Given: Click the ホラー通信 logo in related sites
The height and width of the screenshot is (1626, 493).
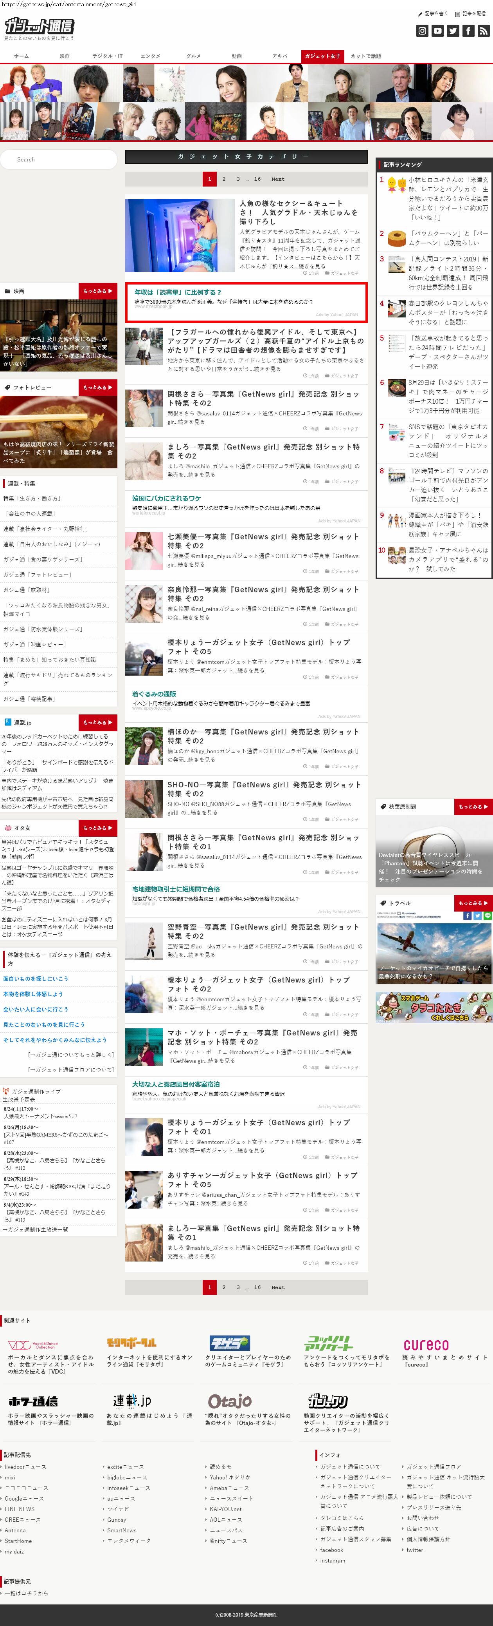Looking at the screenshot, I should click(x=33, y=1401).
